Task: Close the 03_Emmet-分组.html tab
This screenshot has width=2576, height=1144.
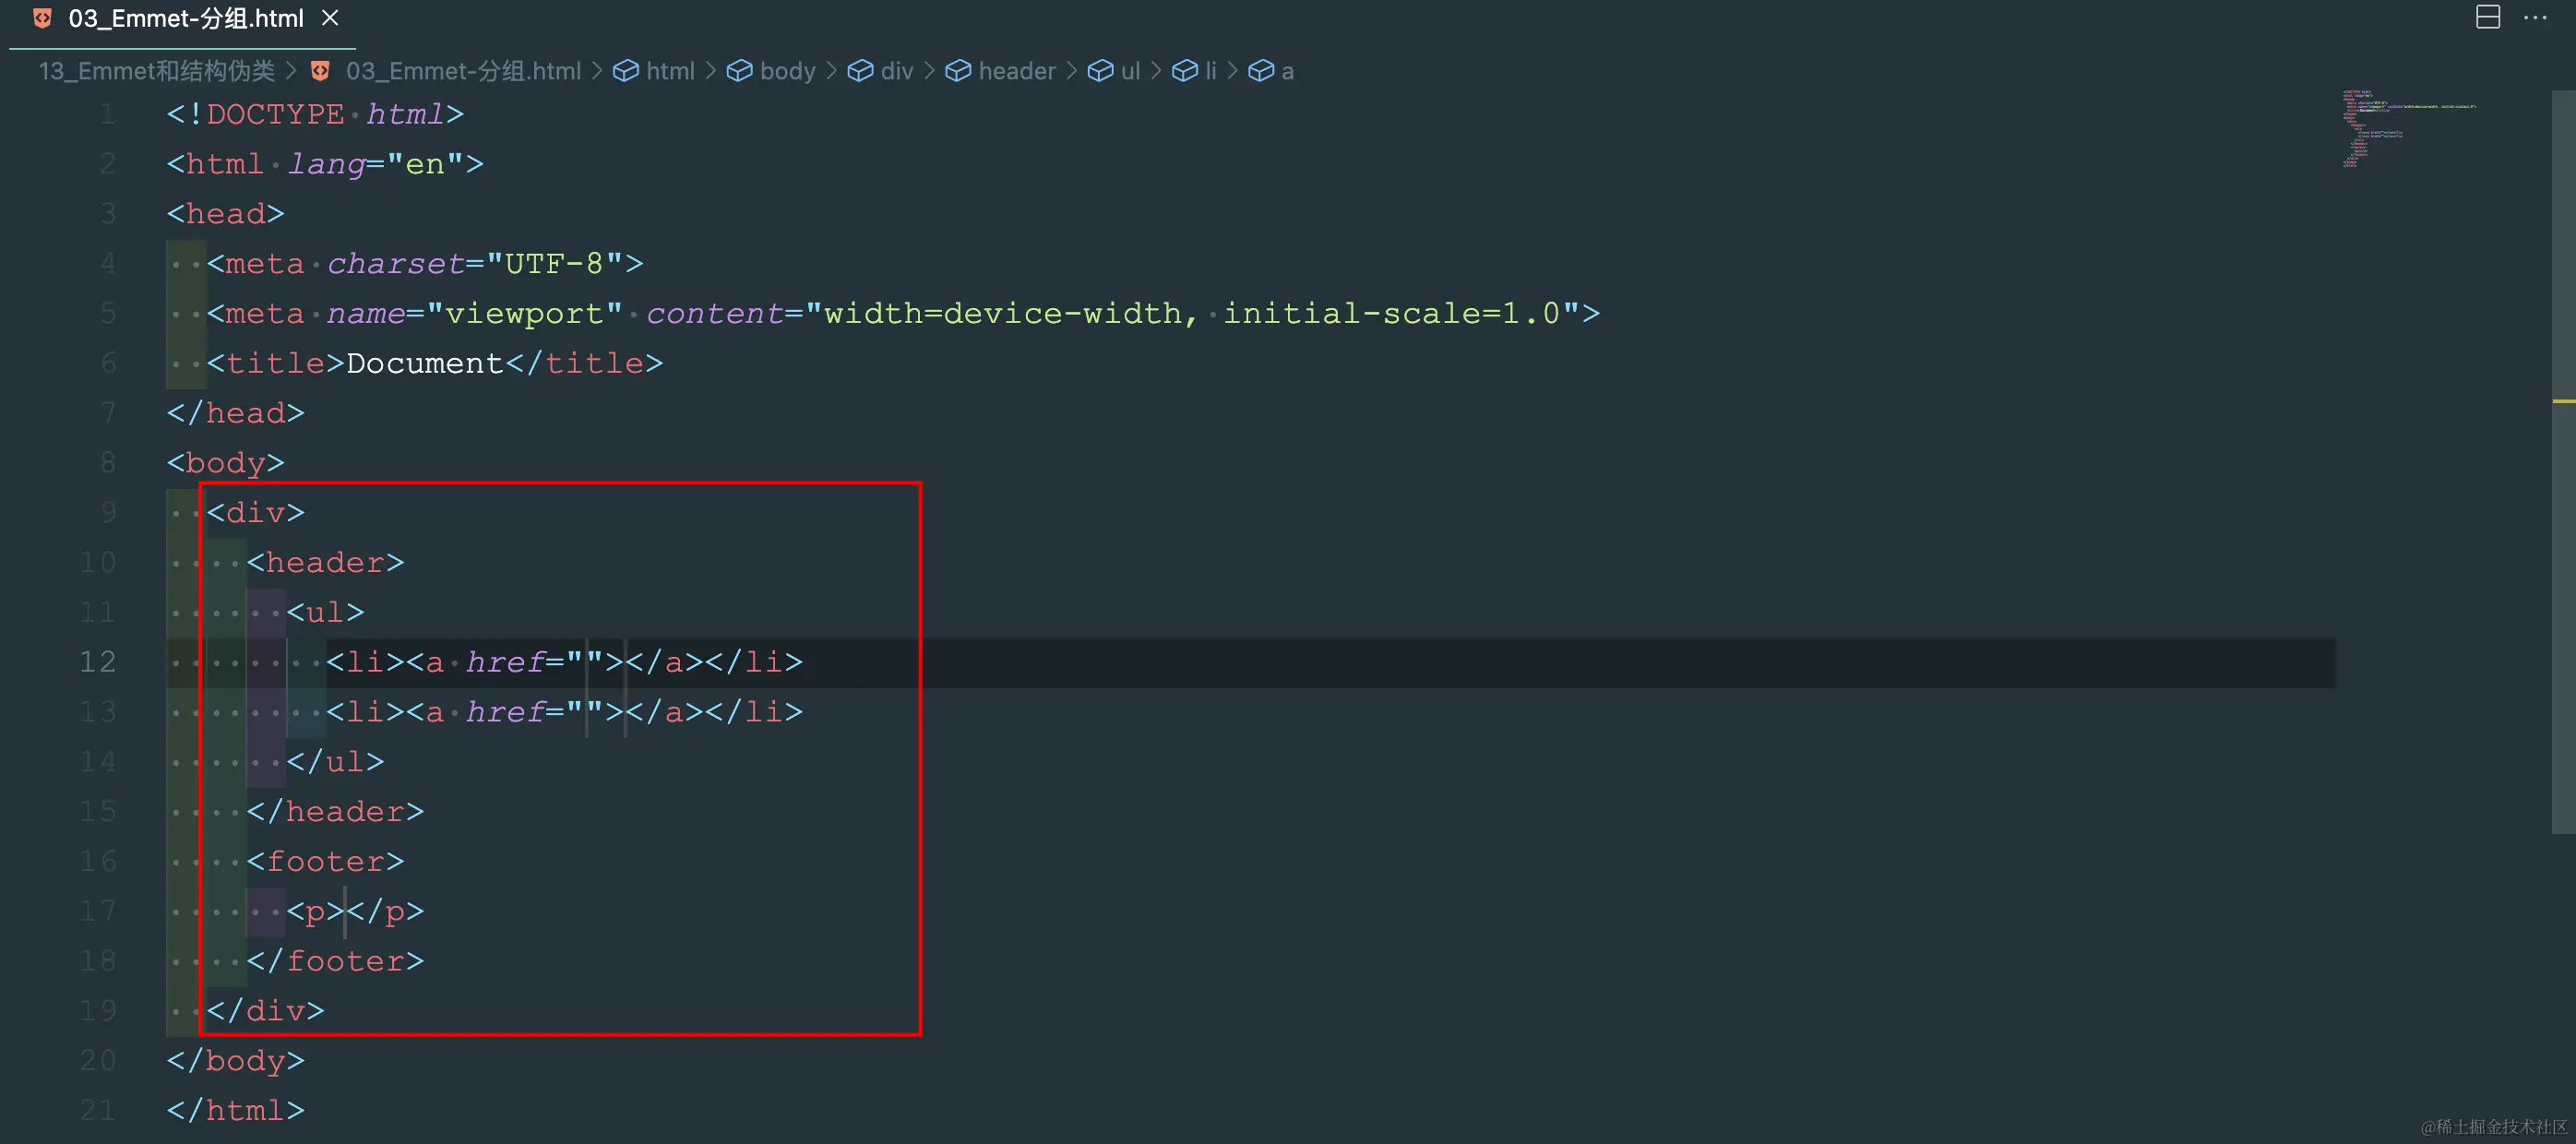Action: [330, 18]
